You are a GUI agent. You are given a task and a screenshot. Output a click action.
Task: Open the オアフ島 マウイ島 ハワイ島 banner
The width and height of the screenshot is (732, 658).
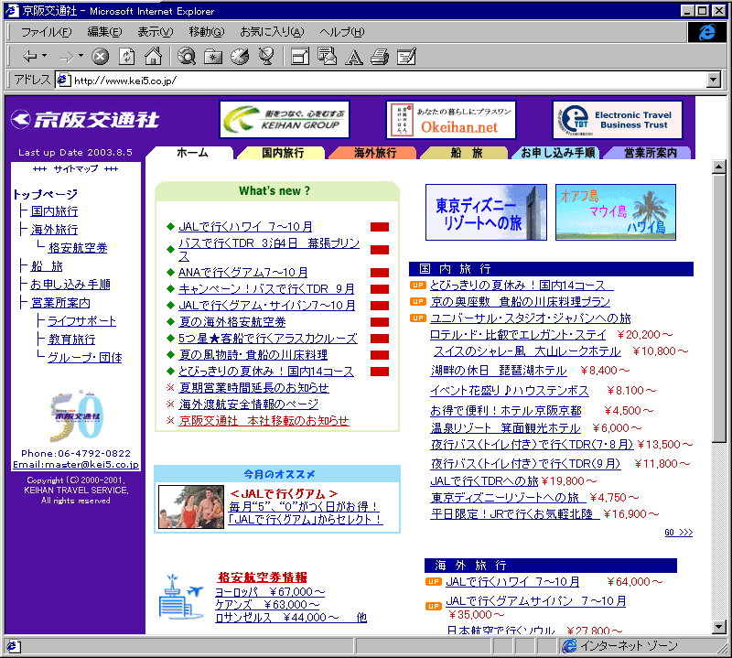pos(616,212)
